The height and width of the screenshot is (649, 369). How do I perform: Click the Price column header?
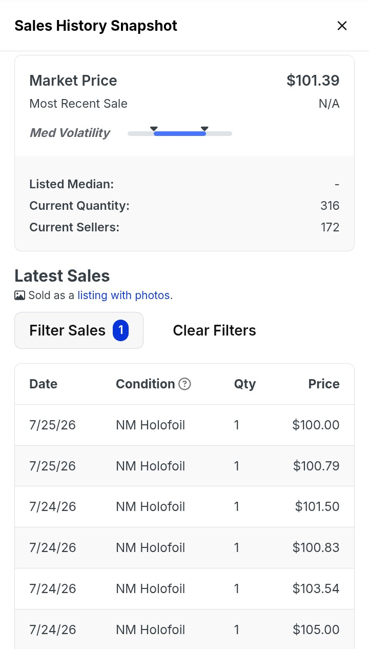[324, 384]
